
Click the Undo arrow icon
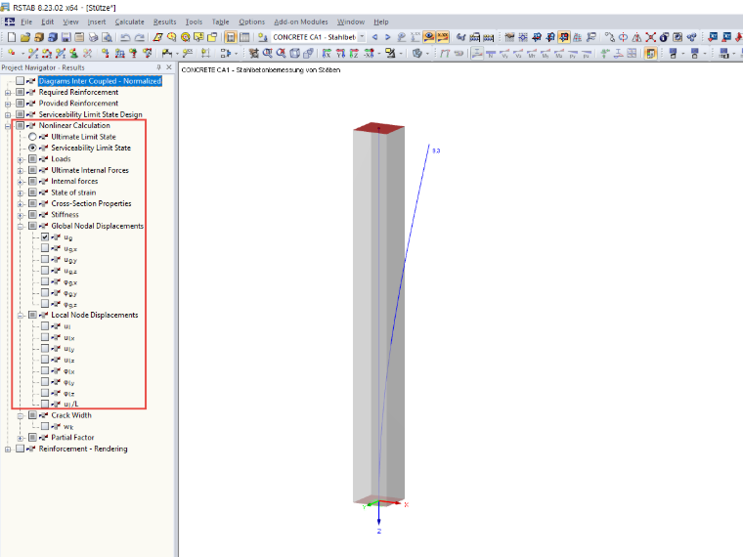[x=125, y=37]
